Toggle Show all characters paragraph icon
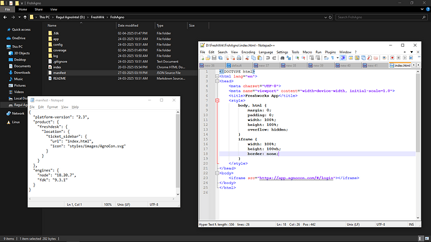The image size is (431, 242). point(332,58)
